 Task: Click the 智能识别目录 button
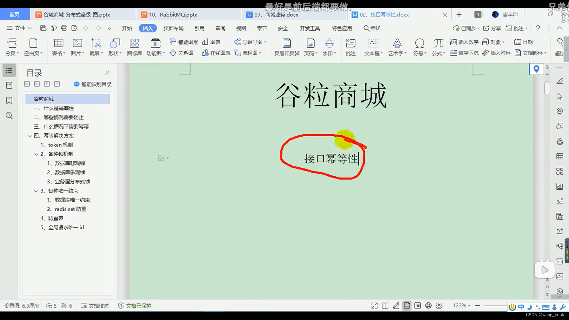92,84
